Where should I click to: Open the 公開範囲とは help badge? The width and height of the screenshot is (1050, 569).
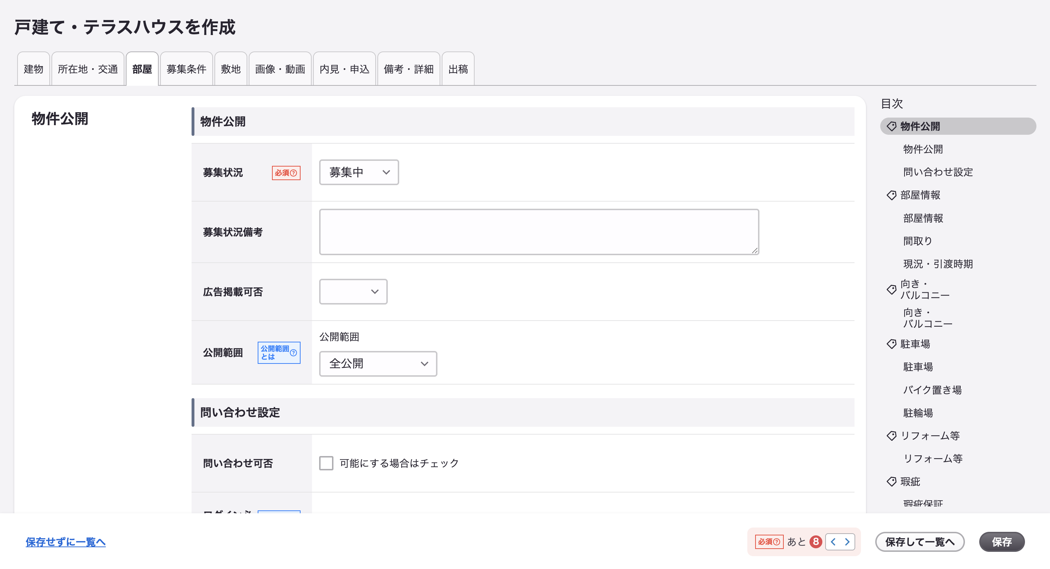tap(279, 352)
